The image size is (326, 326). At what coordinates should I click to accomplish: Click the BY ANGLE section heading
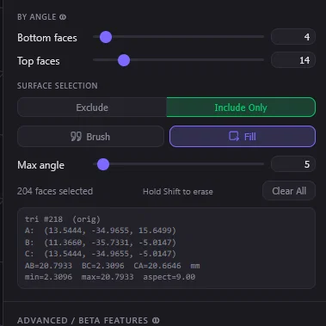coord(37,17)
